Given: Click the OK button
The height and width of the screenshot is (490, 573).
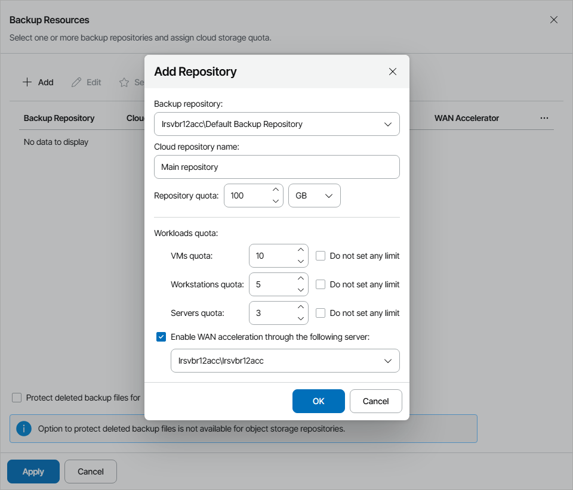Looking at the screenshot, I should (318, 401).
